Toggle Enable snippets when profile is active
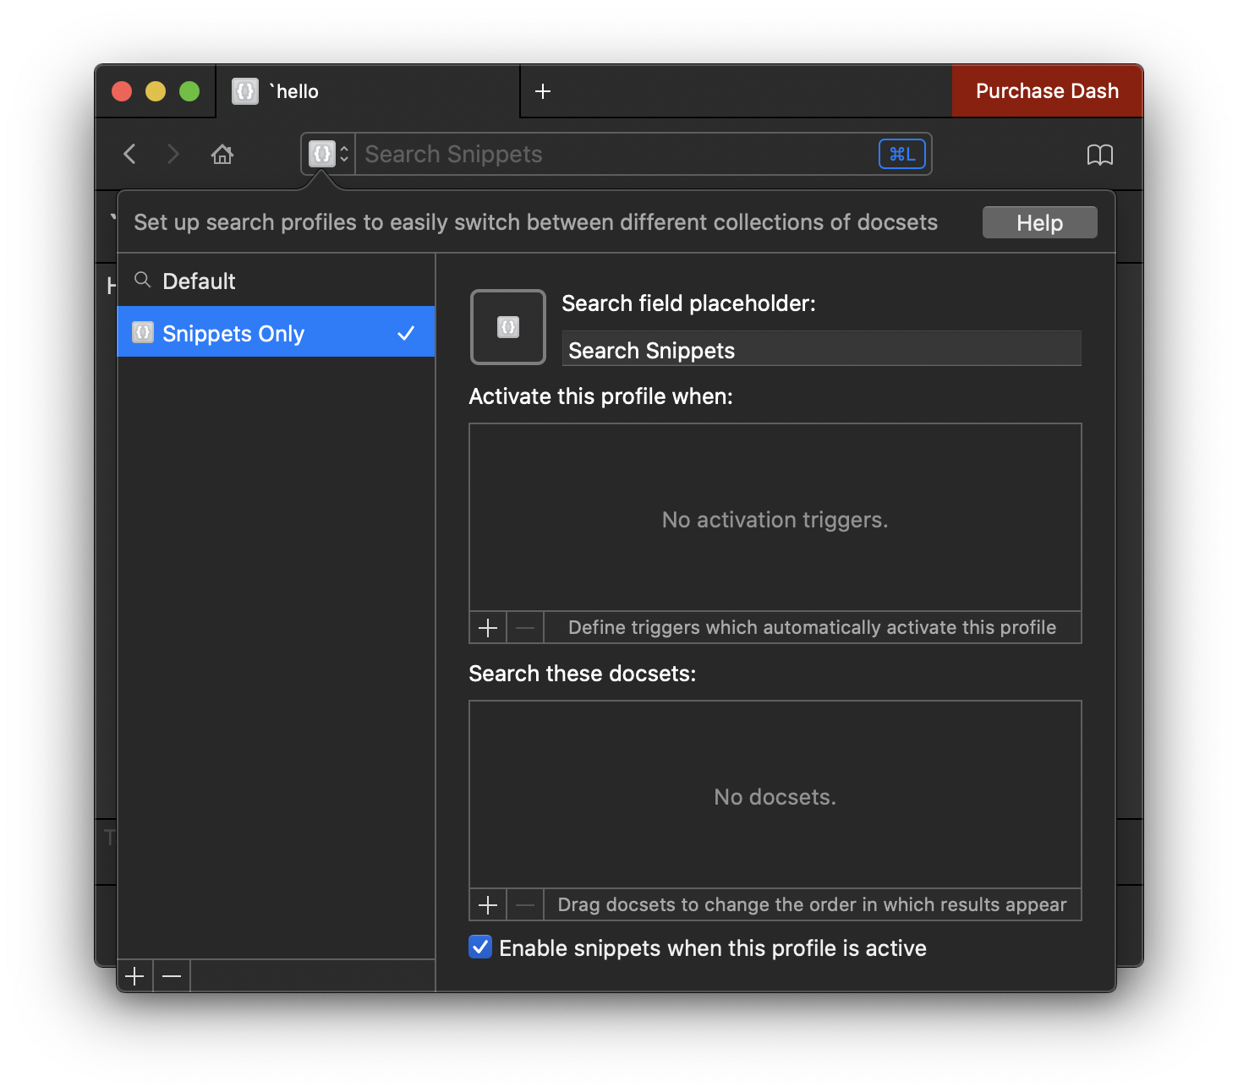 click(480, 947)
